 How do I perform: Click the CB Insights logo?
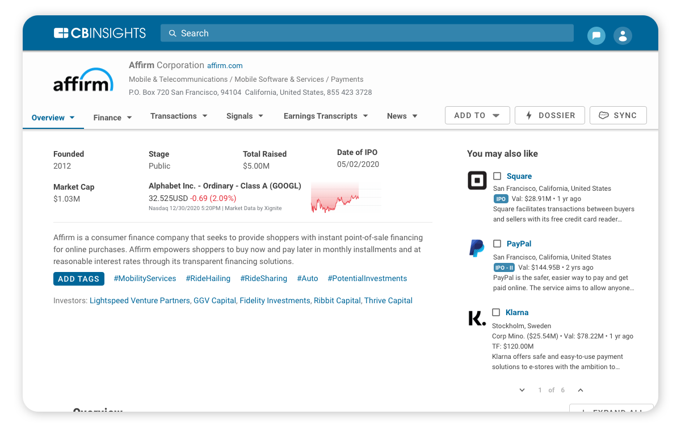pyautogui.click(x=100, y=33)
